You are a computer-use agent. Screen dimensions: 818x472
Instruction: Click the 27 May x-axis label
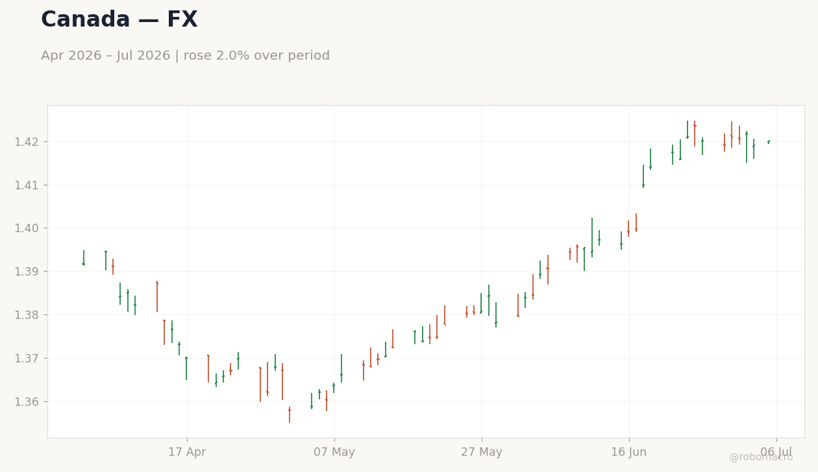click(x=482, y=453)
